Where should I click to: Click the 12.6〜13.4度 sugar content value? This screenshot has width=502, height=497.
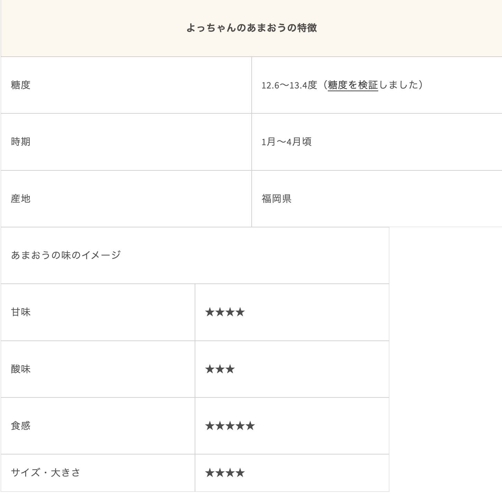289,85
